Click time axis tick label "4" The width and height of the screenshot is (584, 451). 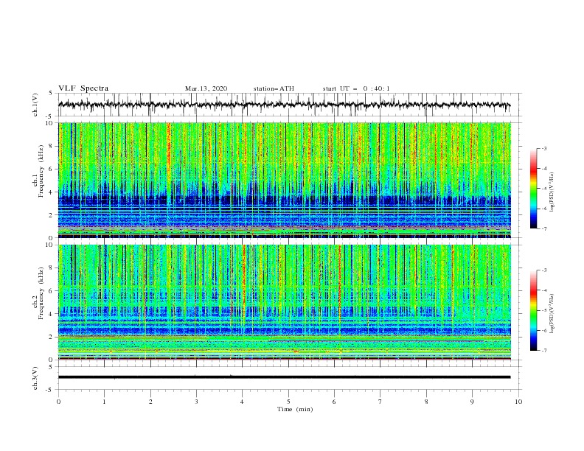pos(243,402)
